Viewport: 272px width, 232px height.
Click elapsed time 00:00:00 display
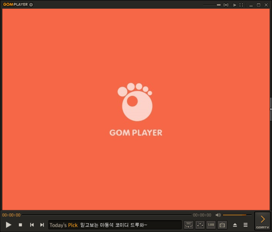pos(11,215)
